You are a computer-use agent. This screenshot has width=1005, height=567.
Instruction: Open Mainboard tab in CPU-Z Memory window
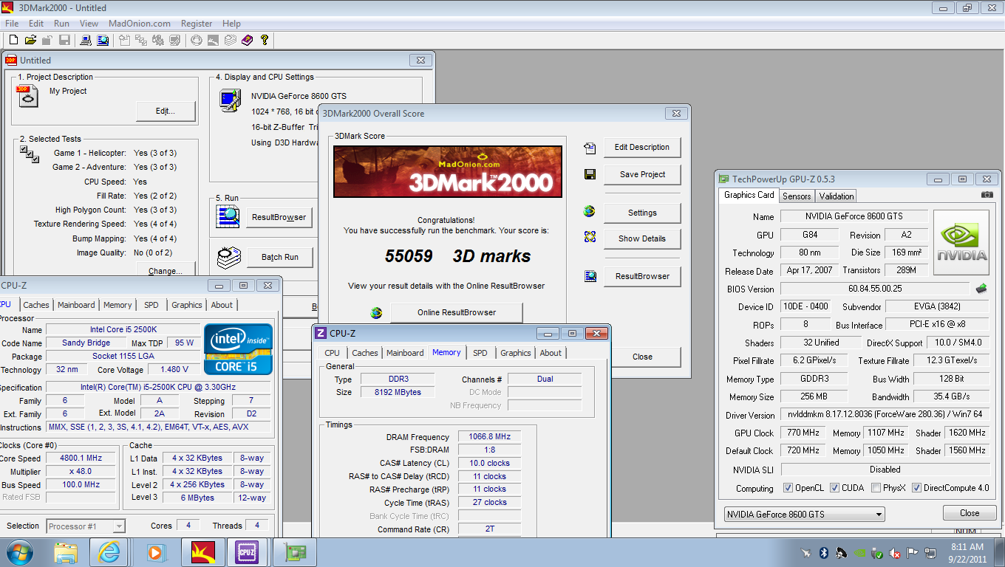click(x=405, y=353)
